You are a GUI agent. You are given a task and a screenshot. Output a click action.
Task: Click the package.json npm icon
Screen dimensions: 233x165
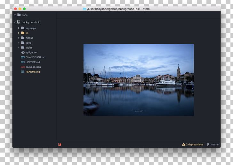(x=23, y=67)
